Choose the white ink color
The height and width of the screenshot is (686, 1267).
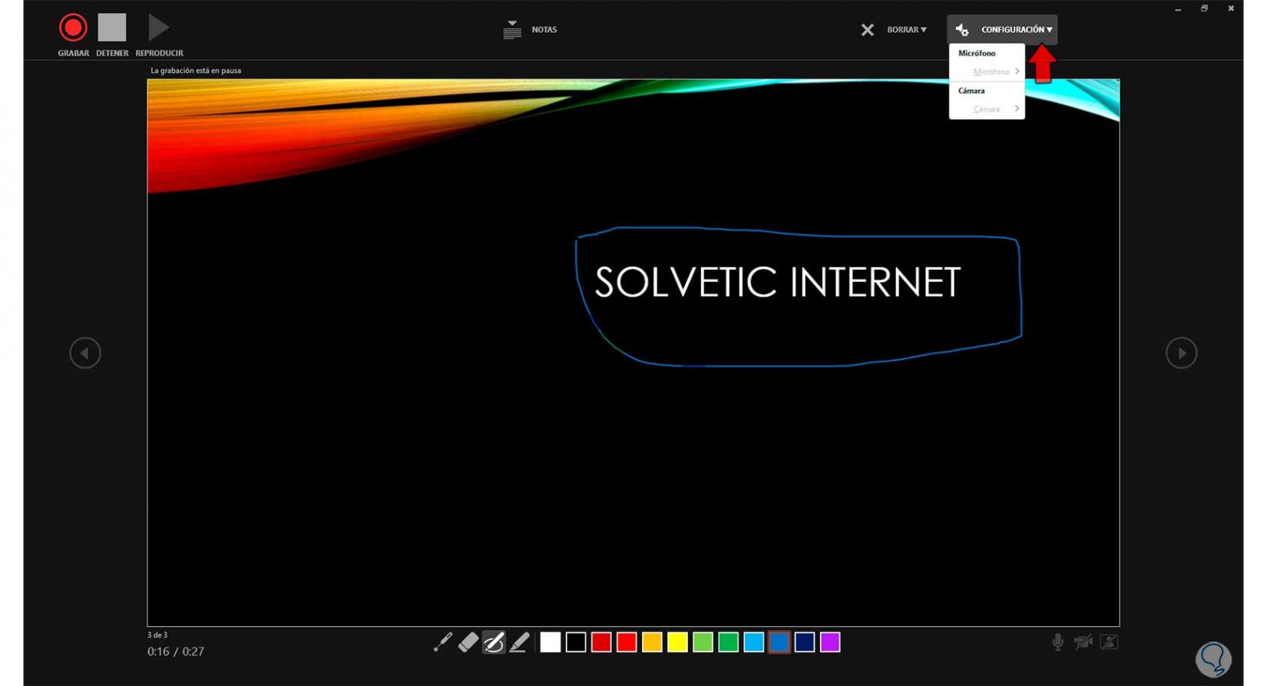(551, 642)
